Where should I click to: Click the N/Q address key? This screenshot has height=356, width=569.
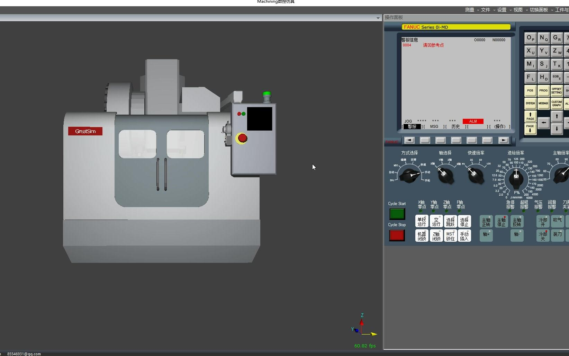coord(543,38)
